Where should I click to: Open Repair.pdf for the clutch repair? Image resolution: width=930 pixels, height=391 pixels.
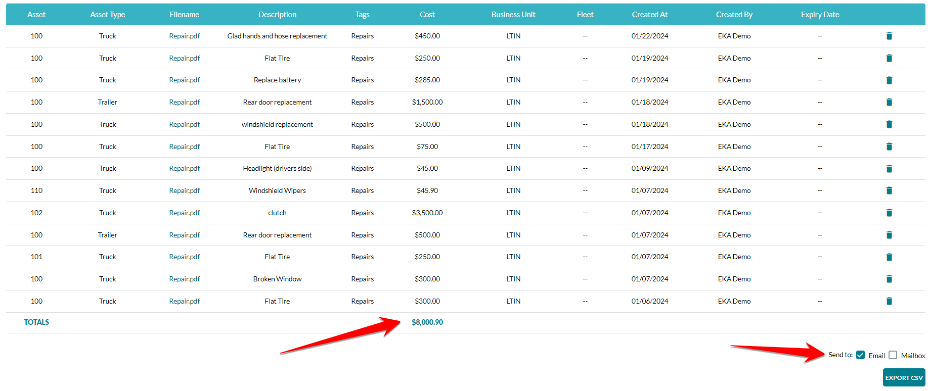(185, 213)
